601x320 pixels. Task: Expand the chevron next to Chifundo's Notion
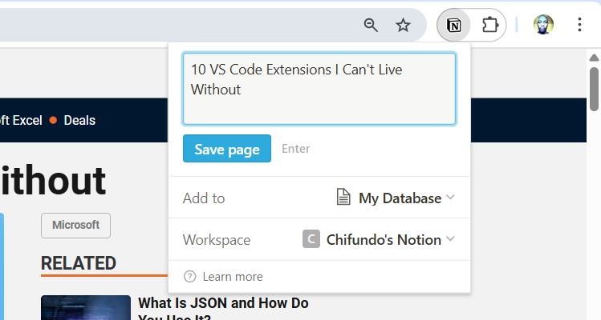(450, 239)
